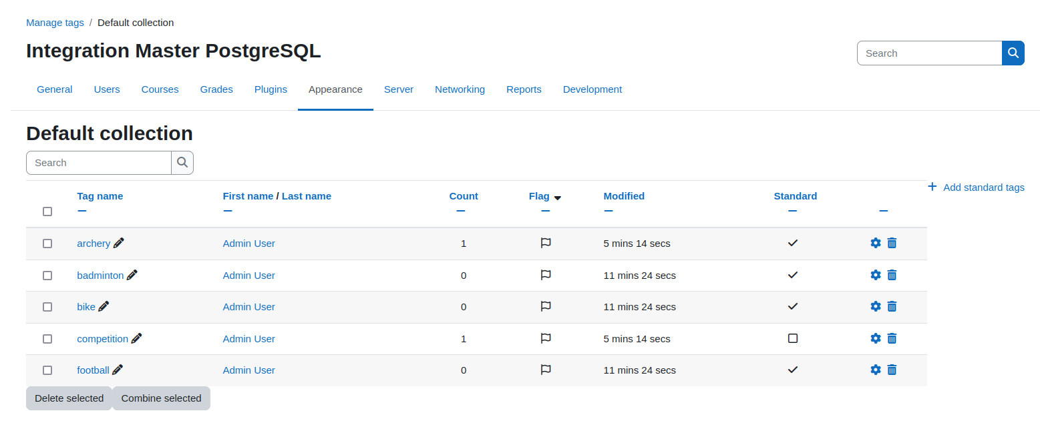Focus the top-right site Search field

tap(929, 53)
